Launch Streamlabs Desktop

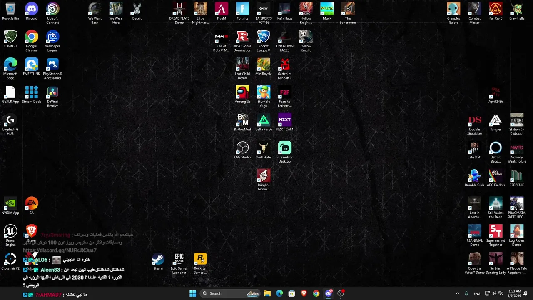285,152
